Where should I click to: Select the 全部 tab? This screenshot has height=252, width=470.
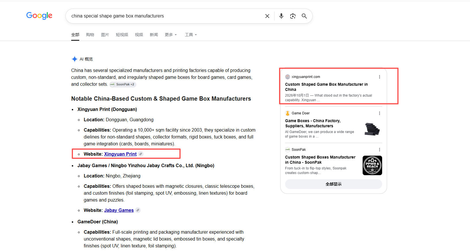[x=75, y=35]
